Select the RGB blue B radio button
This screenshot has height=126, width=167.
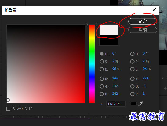pos(102,94)
